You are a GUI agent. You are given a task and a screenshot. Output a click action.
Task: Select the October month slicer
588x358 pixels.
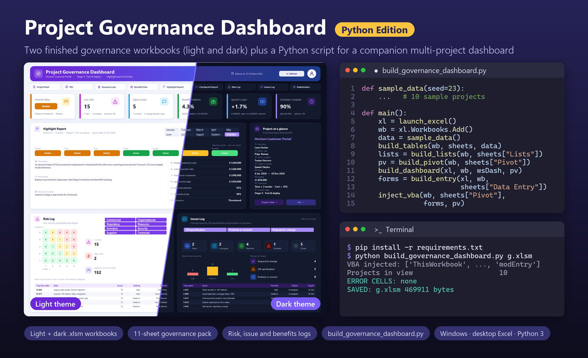tap(232, 134)
